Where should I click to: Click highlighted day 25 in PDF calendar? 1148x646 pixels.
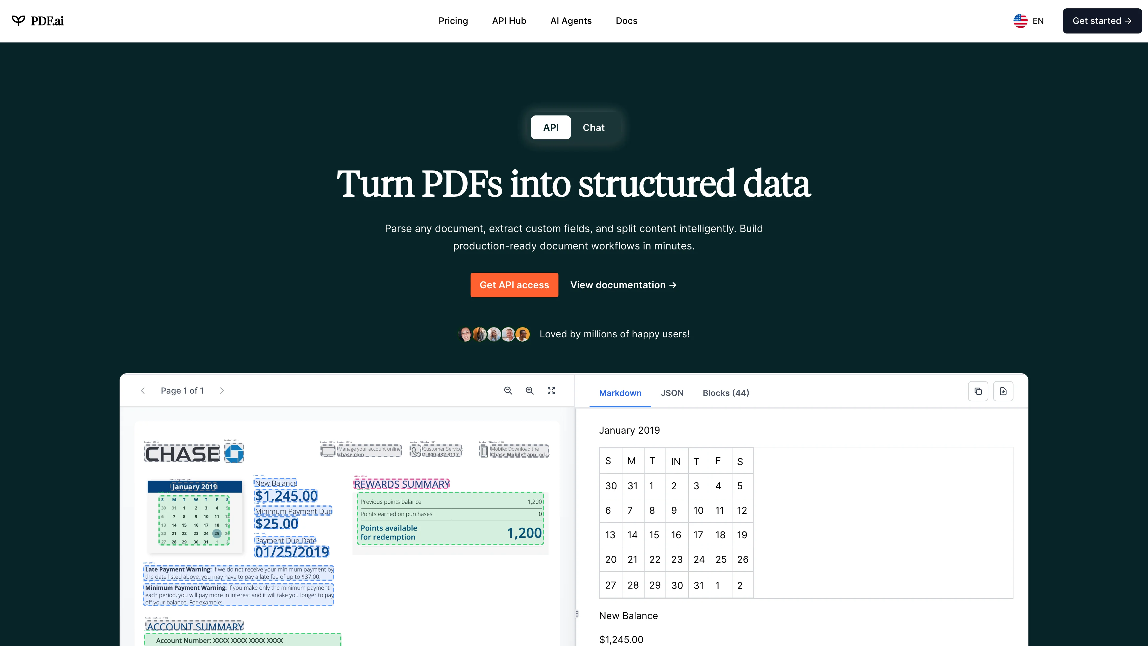click(216, 533)
